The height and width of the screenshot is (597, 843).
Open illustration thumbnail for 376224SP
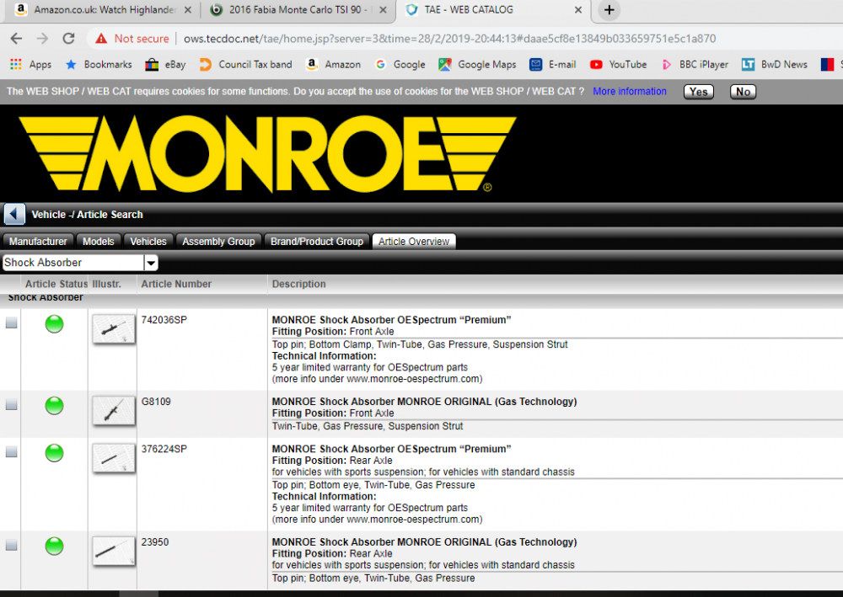pos(114,458)
